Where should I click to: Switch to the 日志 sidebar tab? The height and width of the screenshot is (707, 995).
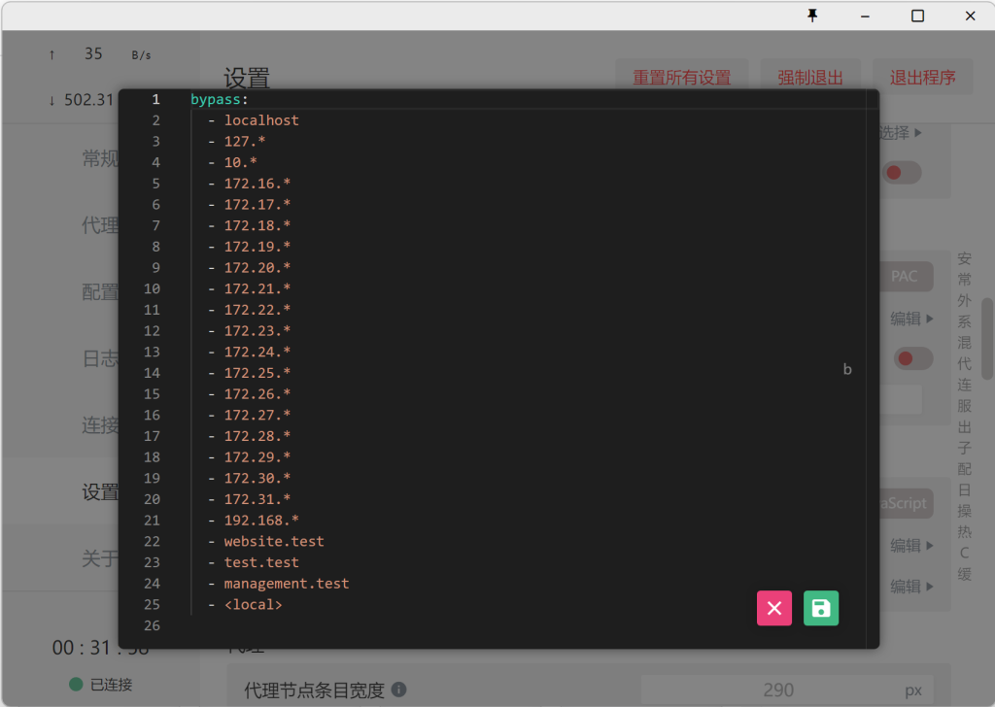[100, 358]
